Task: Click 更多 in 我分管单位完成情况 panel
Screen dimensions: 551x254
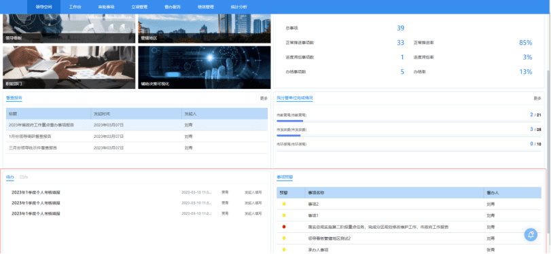Action: coord(537,98)
